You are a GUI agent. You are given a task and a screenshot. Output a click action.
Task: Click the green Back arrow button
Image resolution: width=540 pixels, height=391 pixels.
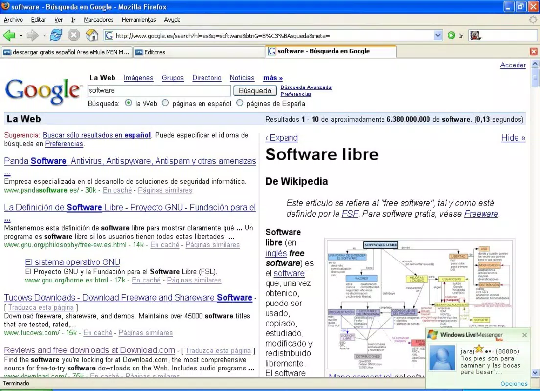tap(9, 35)
